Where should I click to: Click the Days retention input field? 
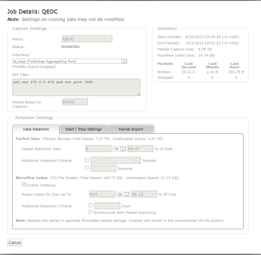click(107, 206)
